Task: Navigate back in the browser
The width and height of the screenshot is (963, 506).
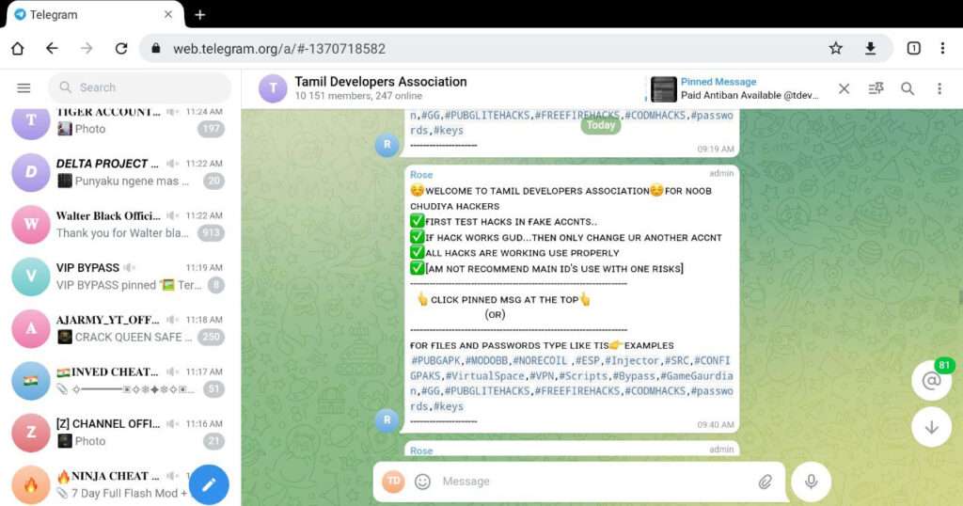Action: (53, 49)
